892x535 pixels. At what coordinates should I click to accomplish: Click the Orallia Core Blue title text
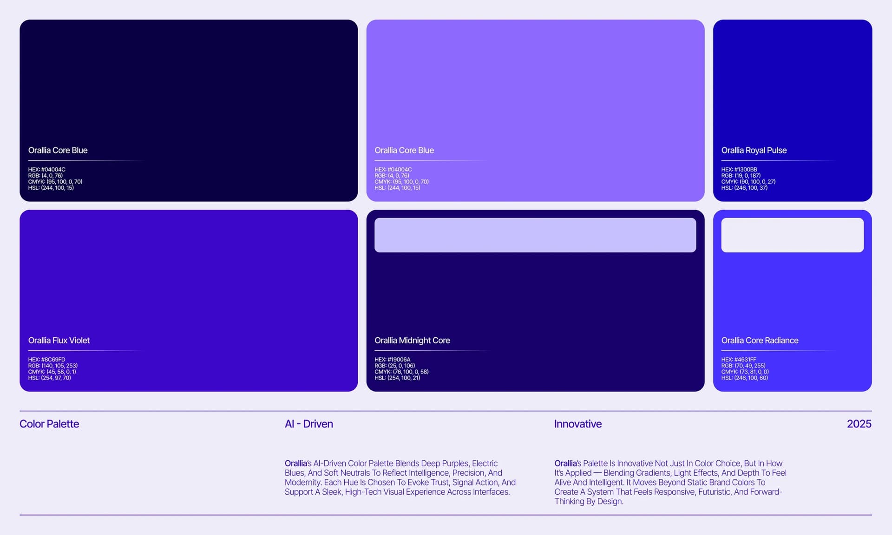(58, 150)
